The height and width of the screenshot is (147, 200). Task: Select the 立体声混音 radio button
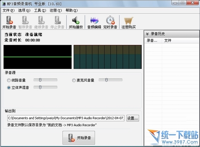[x=9, y=88]
